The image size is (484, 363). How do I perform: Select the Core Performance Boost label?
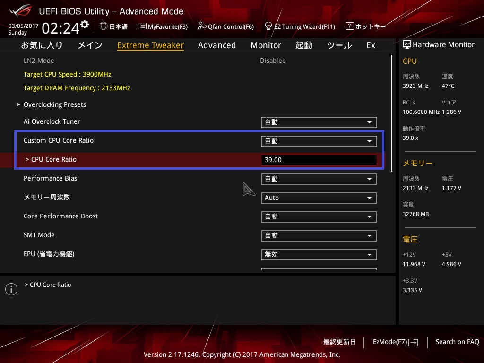click(61, 216)
